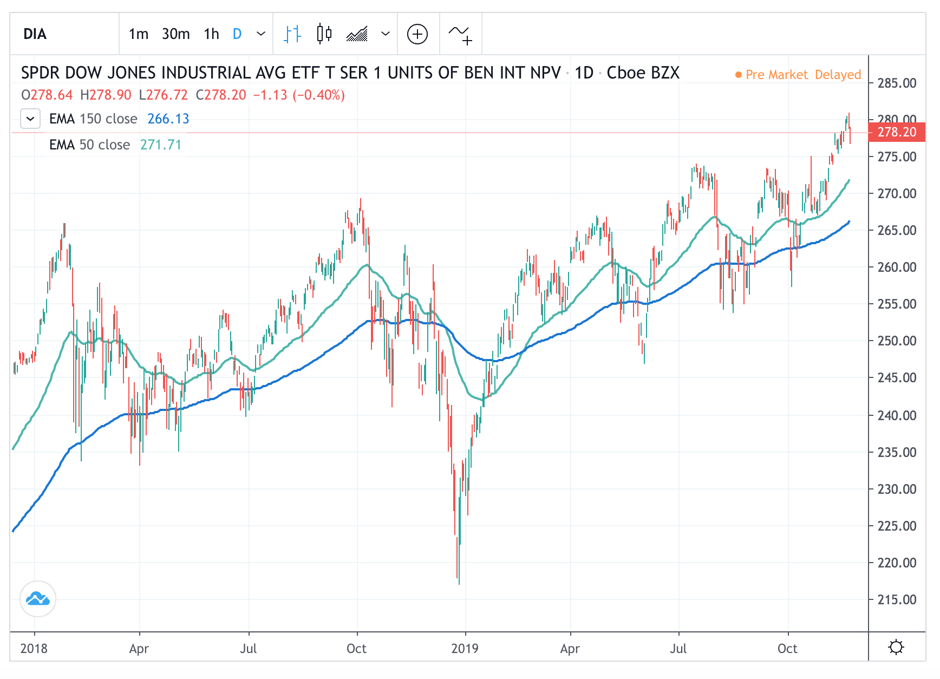Click the EMA 50 value 271.71

pyautogui.click(x=161, y=145)
